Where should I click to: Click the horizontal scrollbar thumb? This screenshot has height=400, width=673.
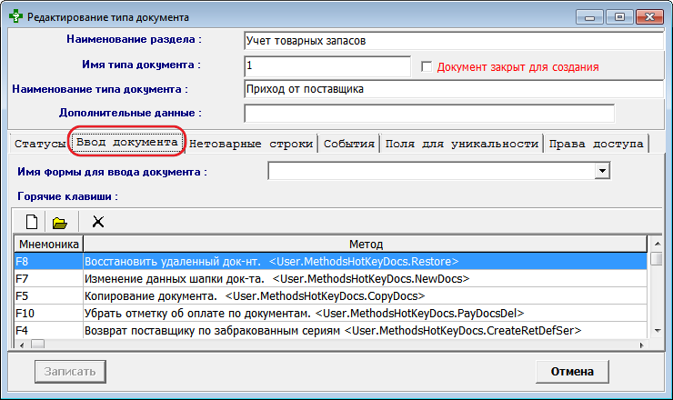tap(38, 345)
